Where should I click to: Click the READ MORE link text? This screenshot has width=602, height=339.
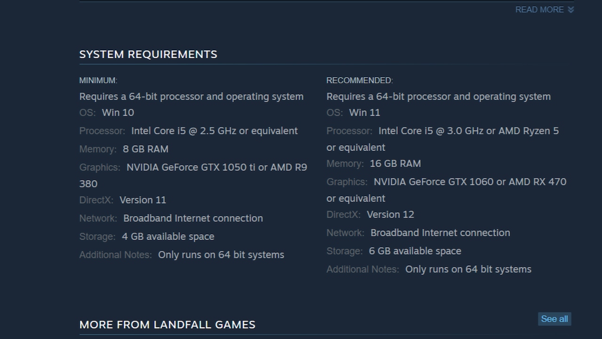pos(539,9)
